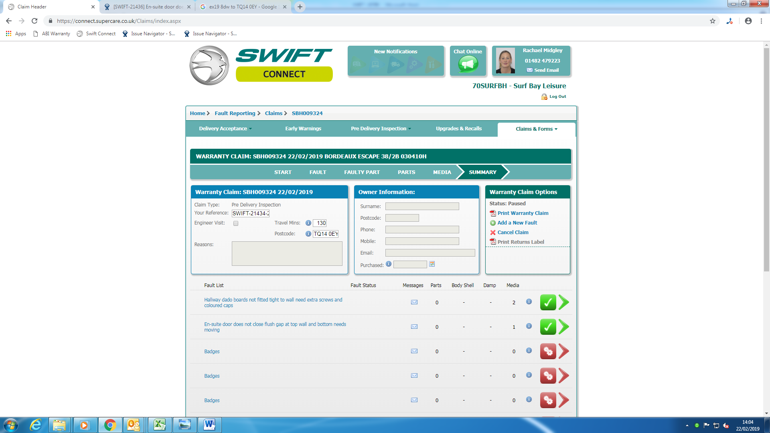
Task: Open the Purchased date calendar picker
Action: tap(432, 264)
